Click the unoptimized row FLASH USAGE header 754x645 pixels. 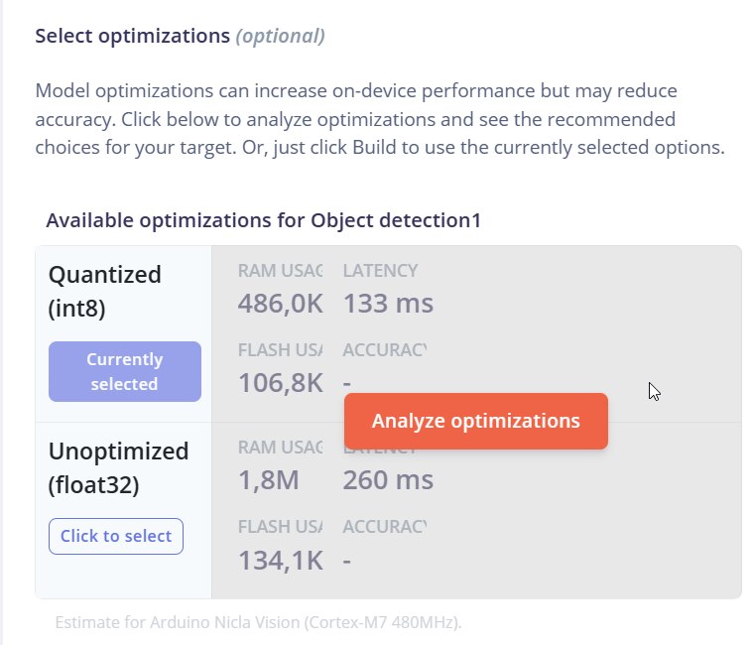[x=280, y=527]
